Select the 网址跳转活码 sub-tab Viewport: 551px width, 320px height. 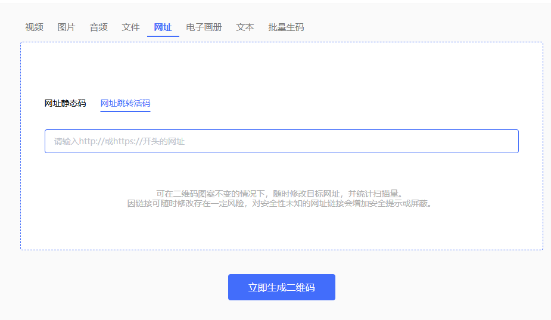coord(126,103)
